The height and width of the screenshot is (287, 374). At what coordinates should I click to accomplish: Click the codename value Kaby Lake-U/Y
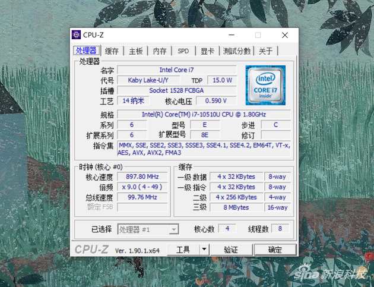148,80
